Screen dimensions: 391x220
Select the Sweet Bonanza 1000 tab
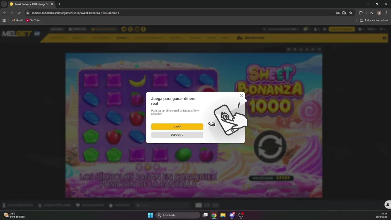click(31, 4)
